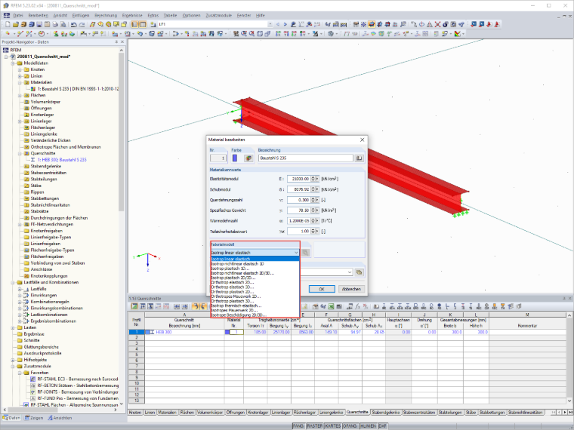Collapse the Zusatzmodule tree node
The image size is (574, 430).
click(x=12, y=366)
